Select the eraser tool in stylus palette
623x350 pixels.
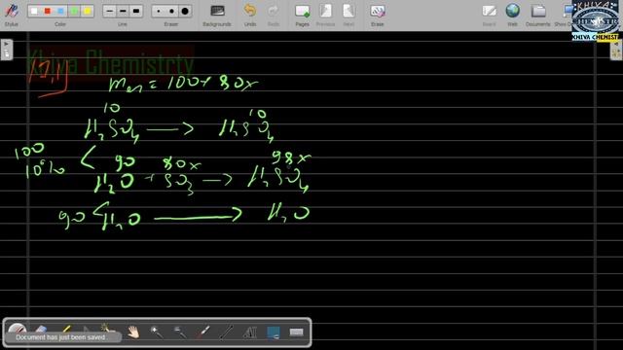click(x=41, y=331)
